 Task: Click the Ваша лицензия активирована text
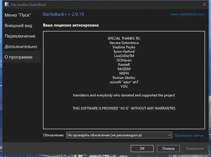coord(71,25)
